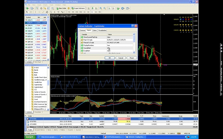Switch chart to W1 timeframe

(x=96, y=12)
